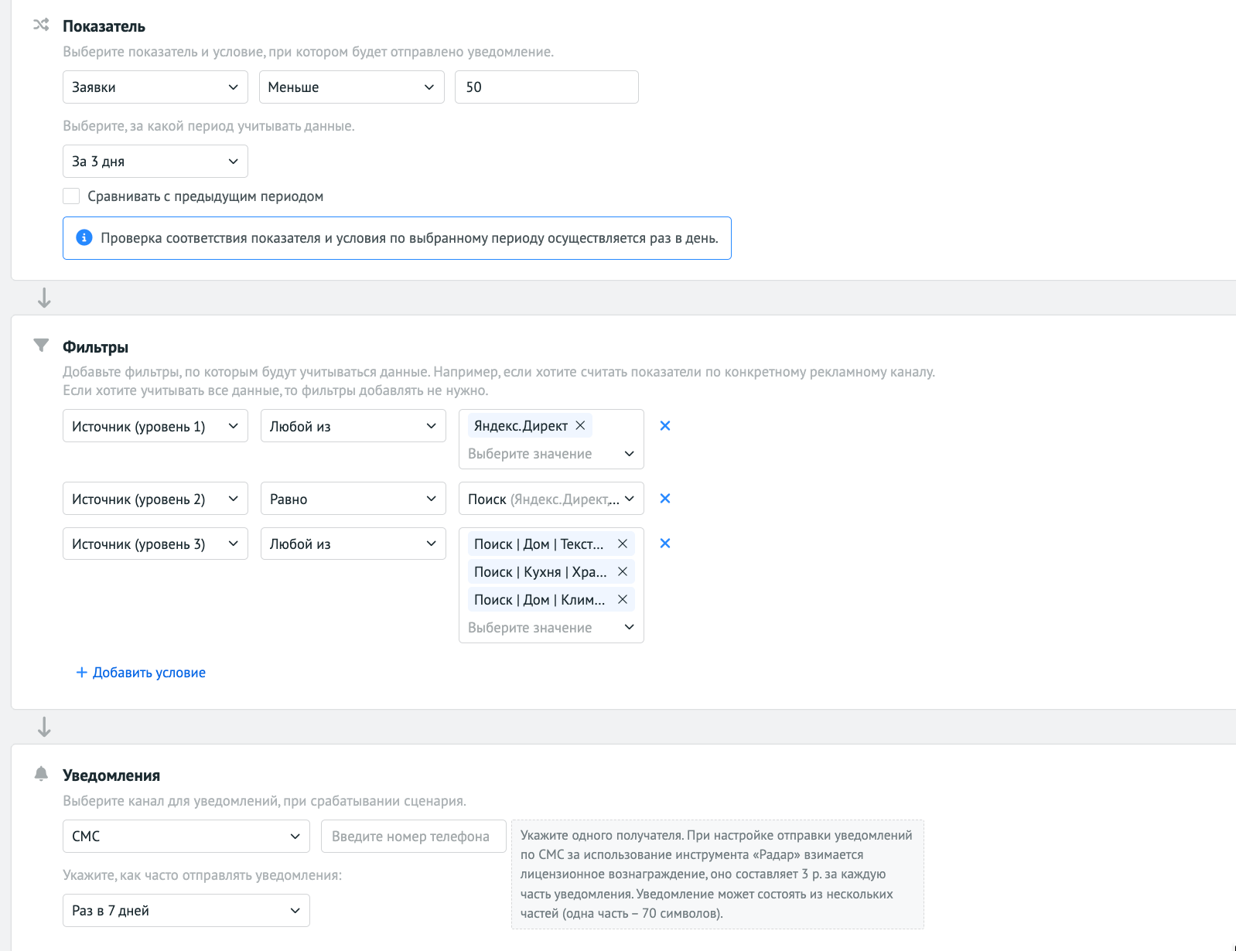Delete the Источник (уровень 1) filter row

664,426
